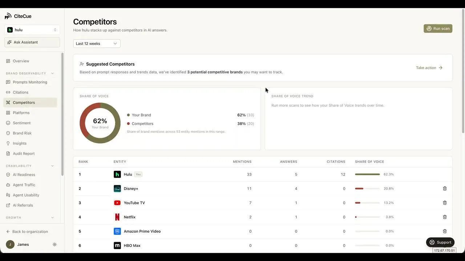Click the green Your Brand legend dot
This screenshot has width=465, height=261.
pyautogui.click(x=128, y=115)
